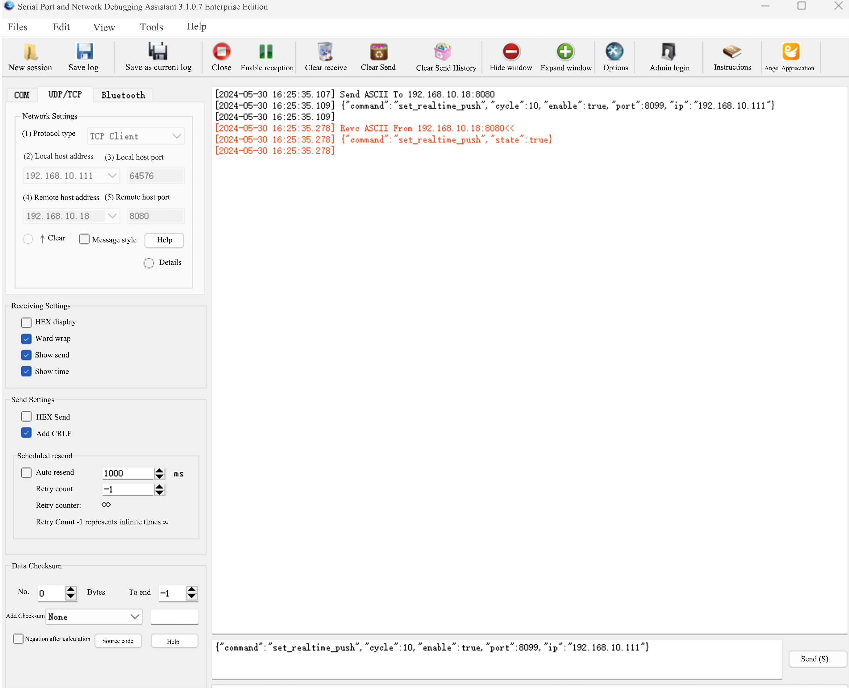Screen dimensions: 849x688
Task: Toggle the Auto resend checkbox
Action: point(26,472)
